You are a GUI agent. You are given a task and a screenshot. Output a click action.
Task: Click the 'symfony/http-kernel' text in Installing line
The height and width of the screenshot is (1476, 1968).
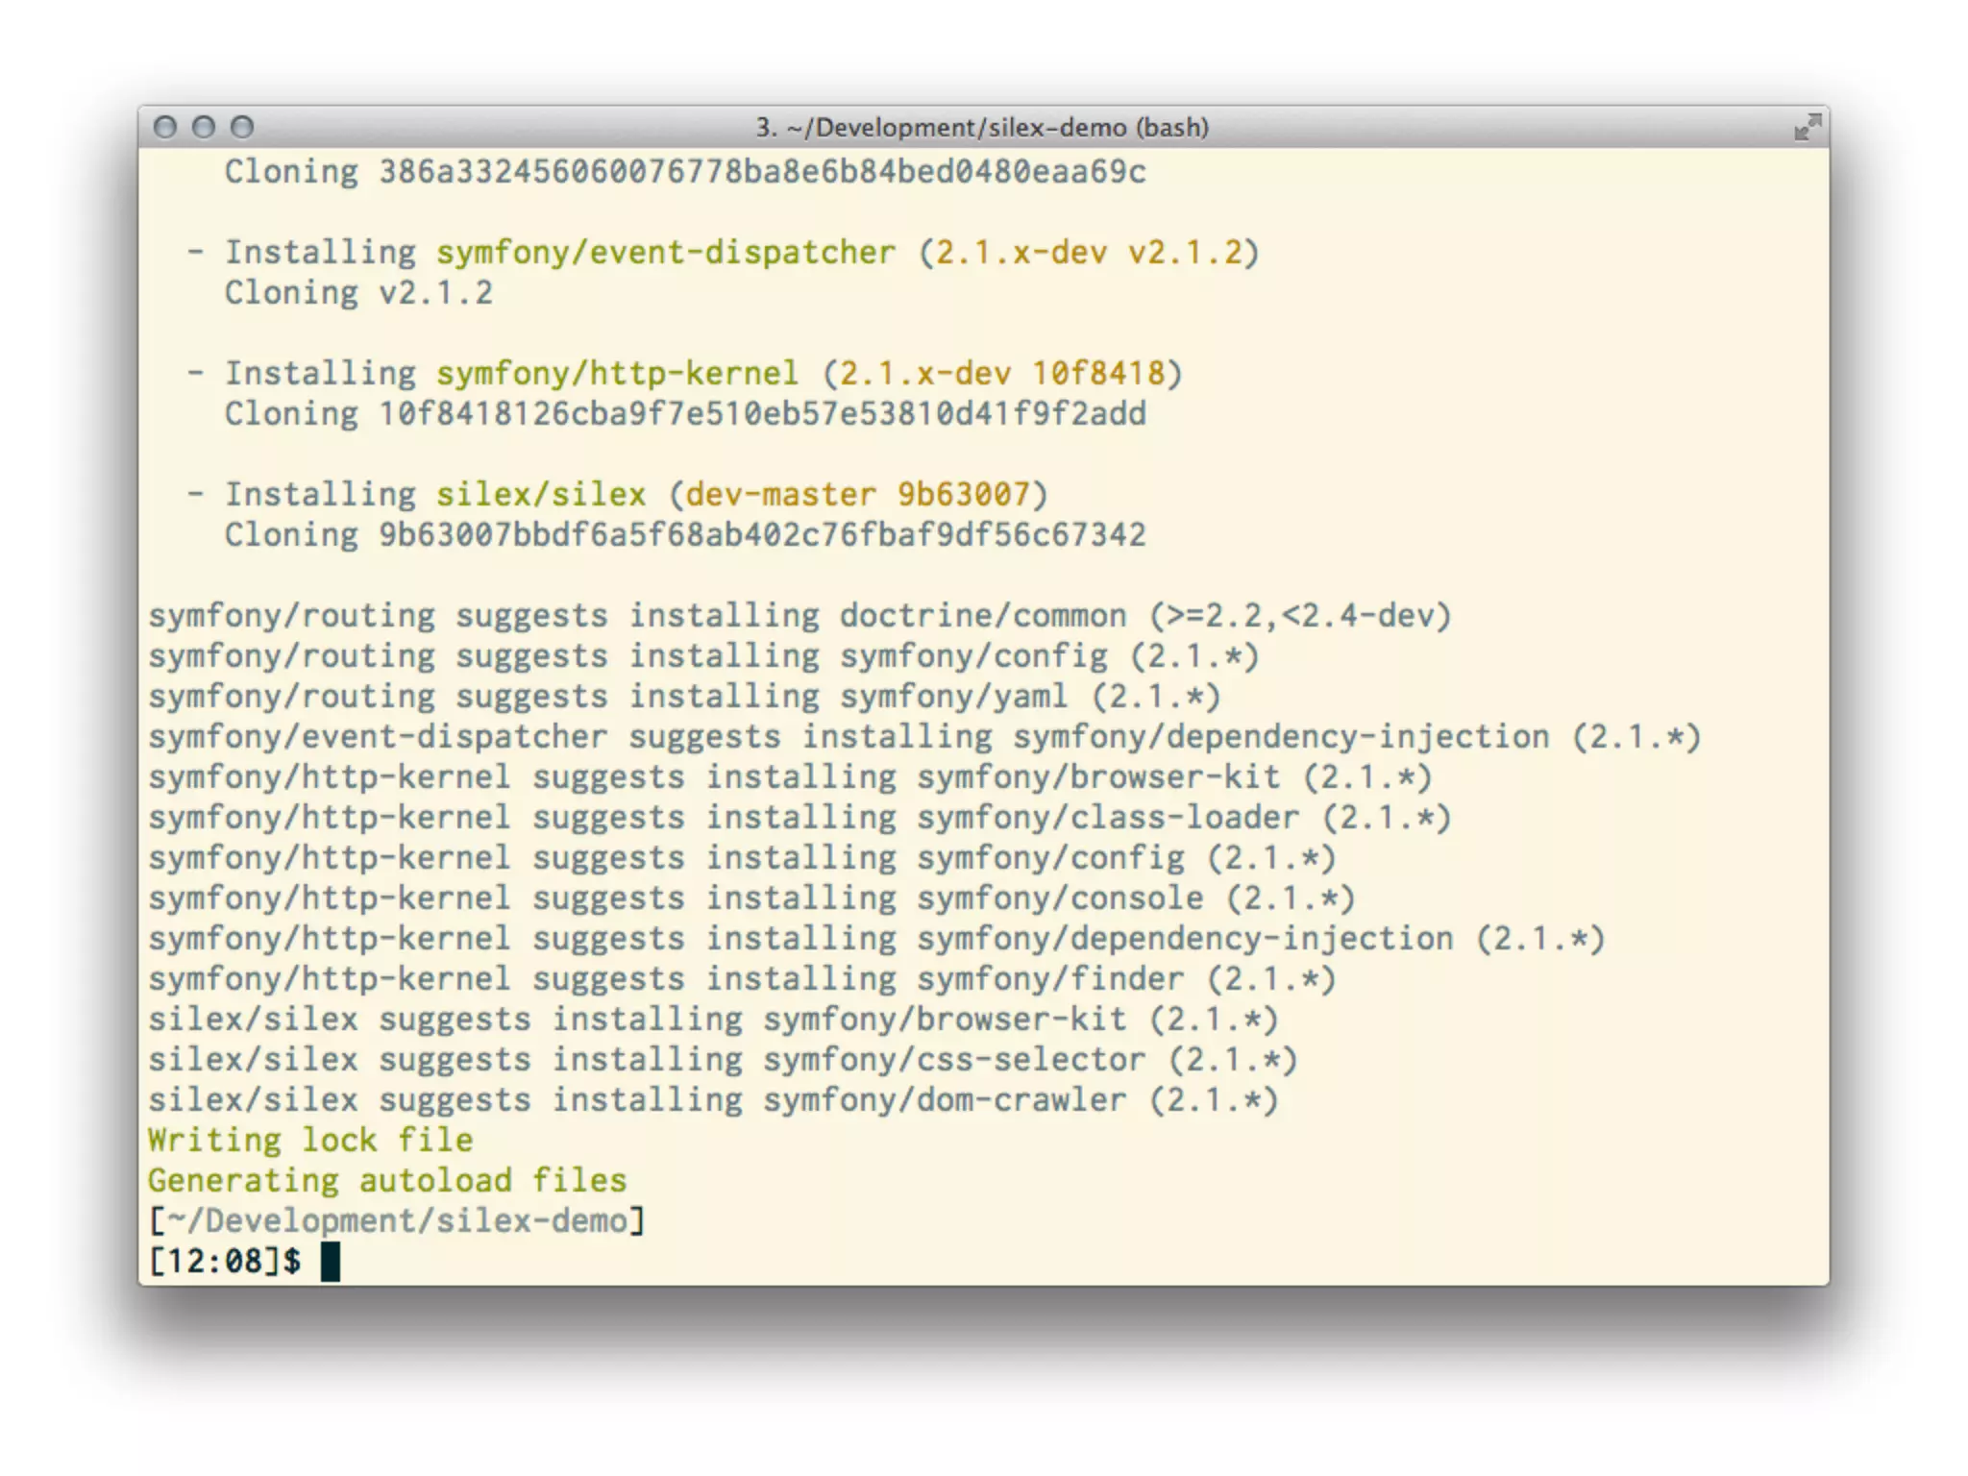coord(617,373)
